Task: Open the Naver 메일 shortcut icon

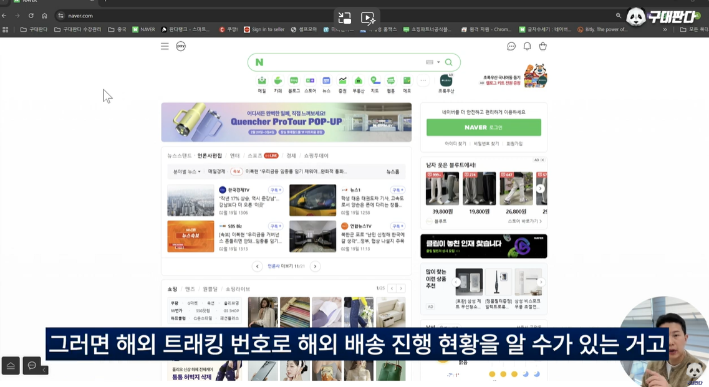Action: (x=262, y=80)
